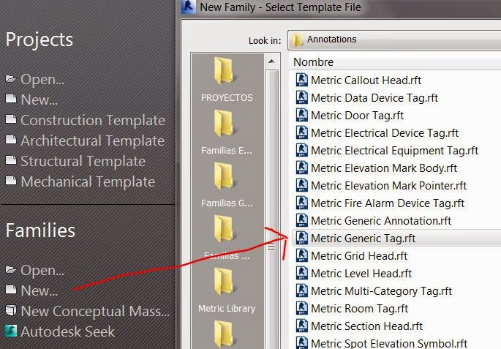Click the Metric Generic Tag.rft file icon

[x=301, y=238]
